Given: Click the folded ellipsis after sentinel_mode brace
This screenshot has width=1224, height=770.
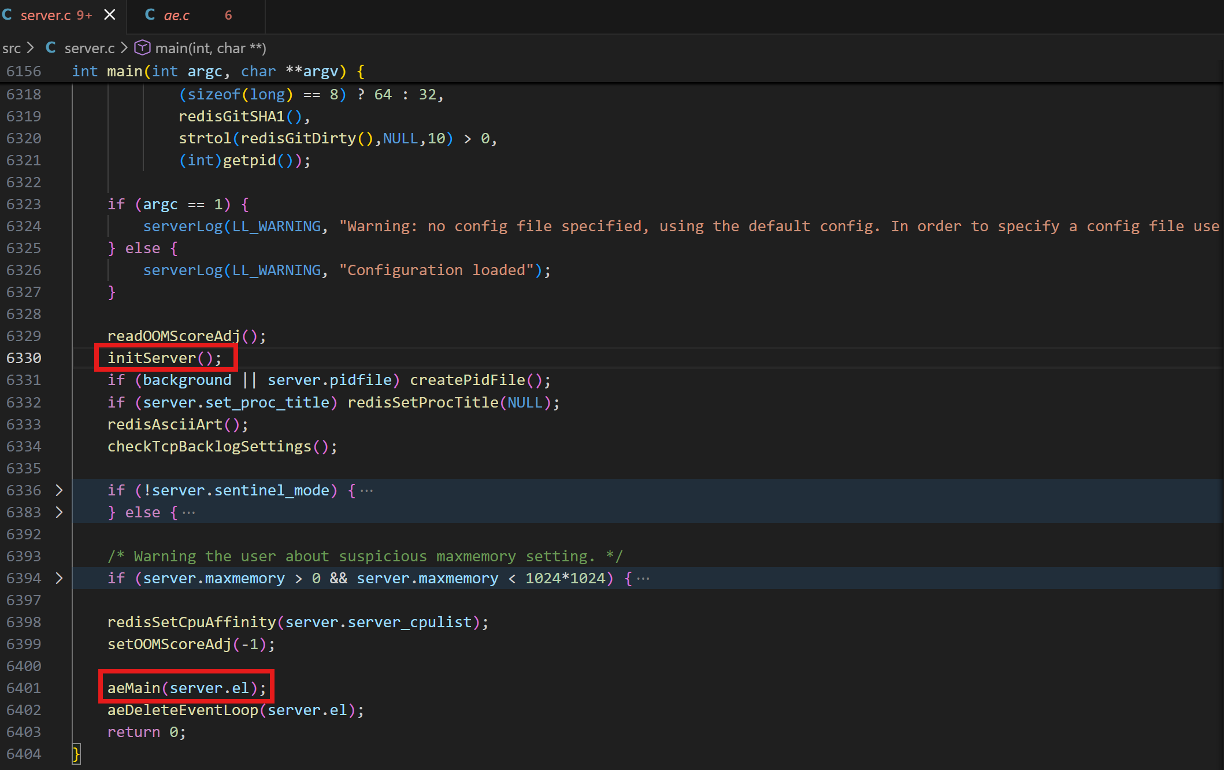Looking at the screenshot, I should pyautogui.click(x=366, y=491).
